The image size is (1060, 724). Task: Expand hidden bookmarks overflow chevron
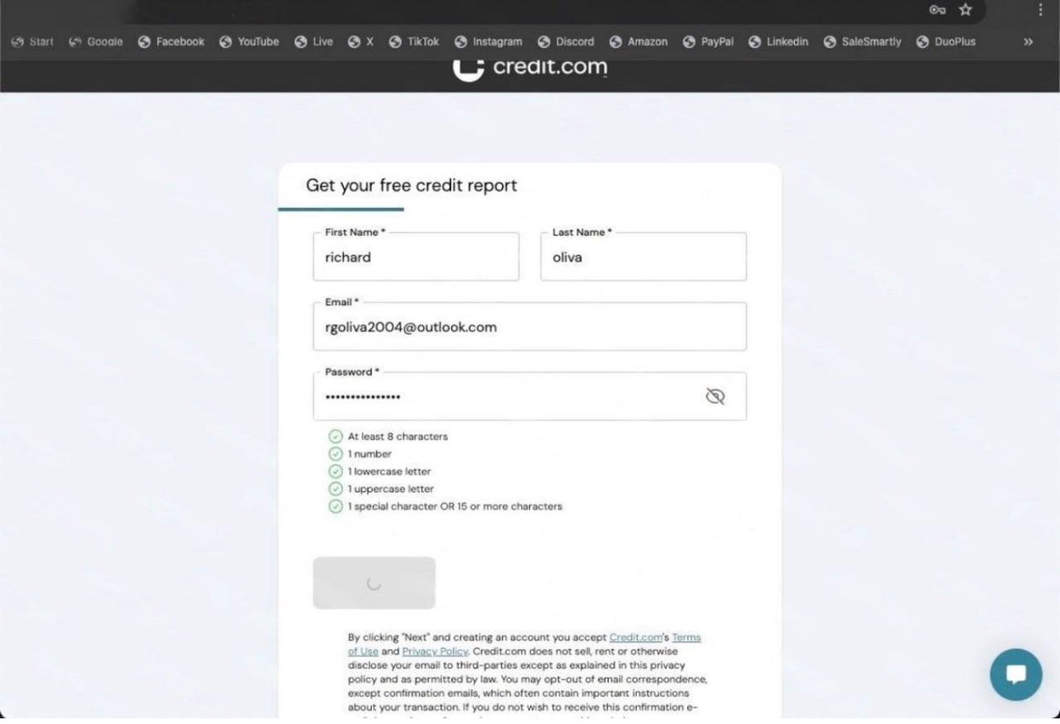pyautogui.click(x=1028, y=41)
